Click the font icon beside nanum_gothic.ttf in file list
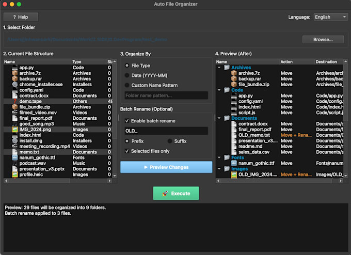Image resolution: width=351 pixels, height=255 pixels. coord(15,157)
